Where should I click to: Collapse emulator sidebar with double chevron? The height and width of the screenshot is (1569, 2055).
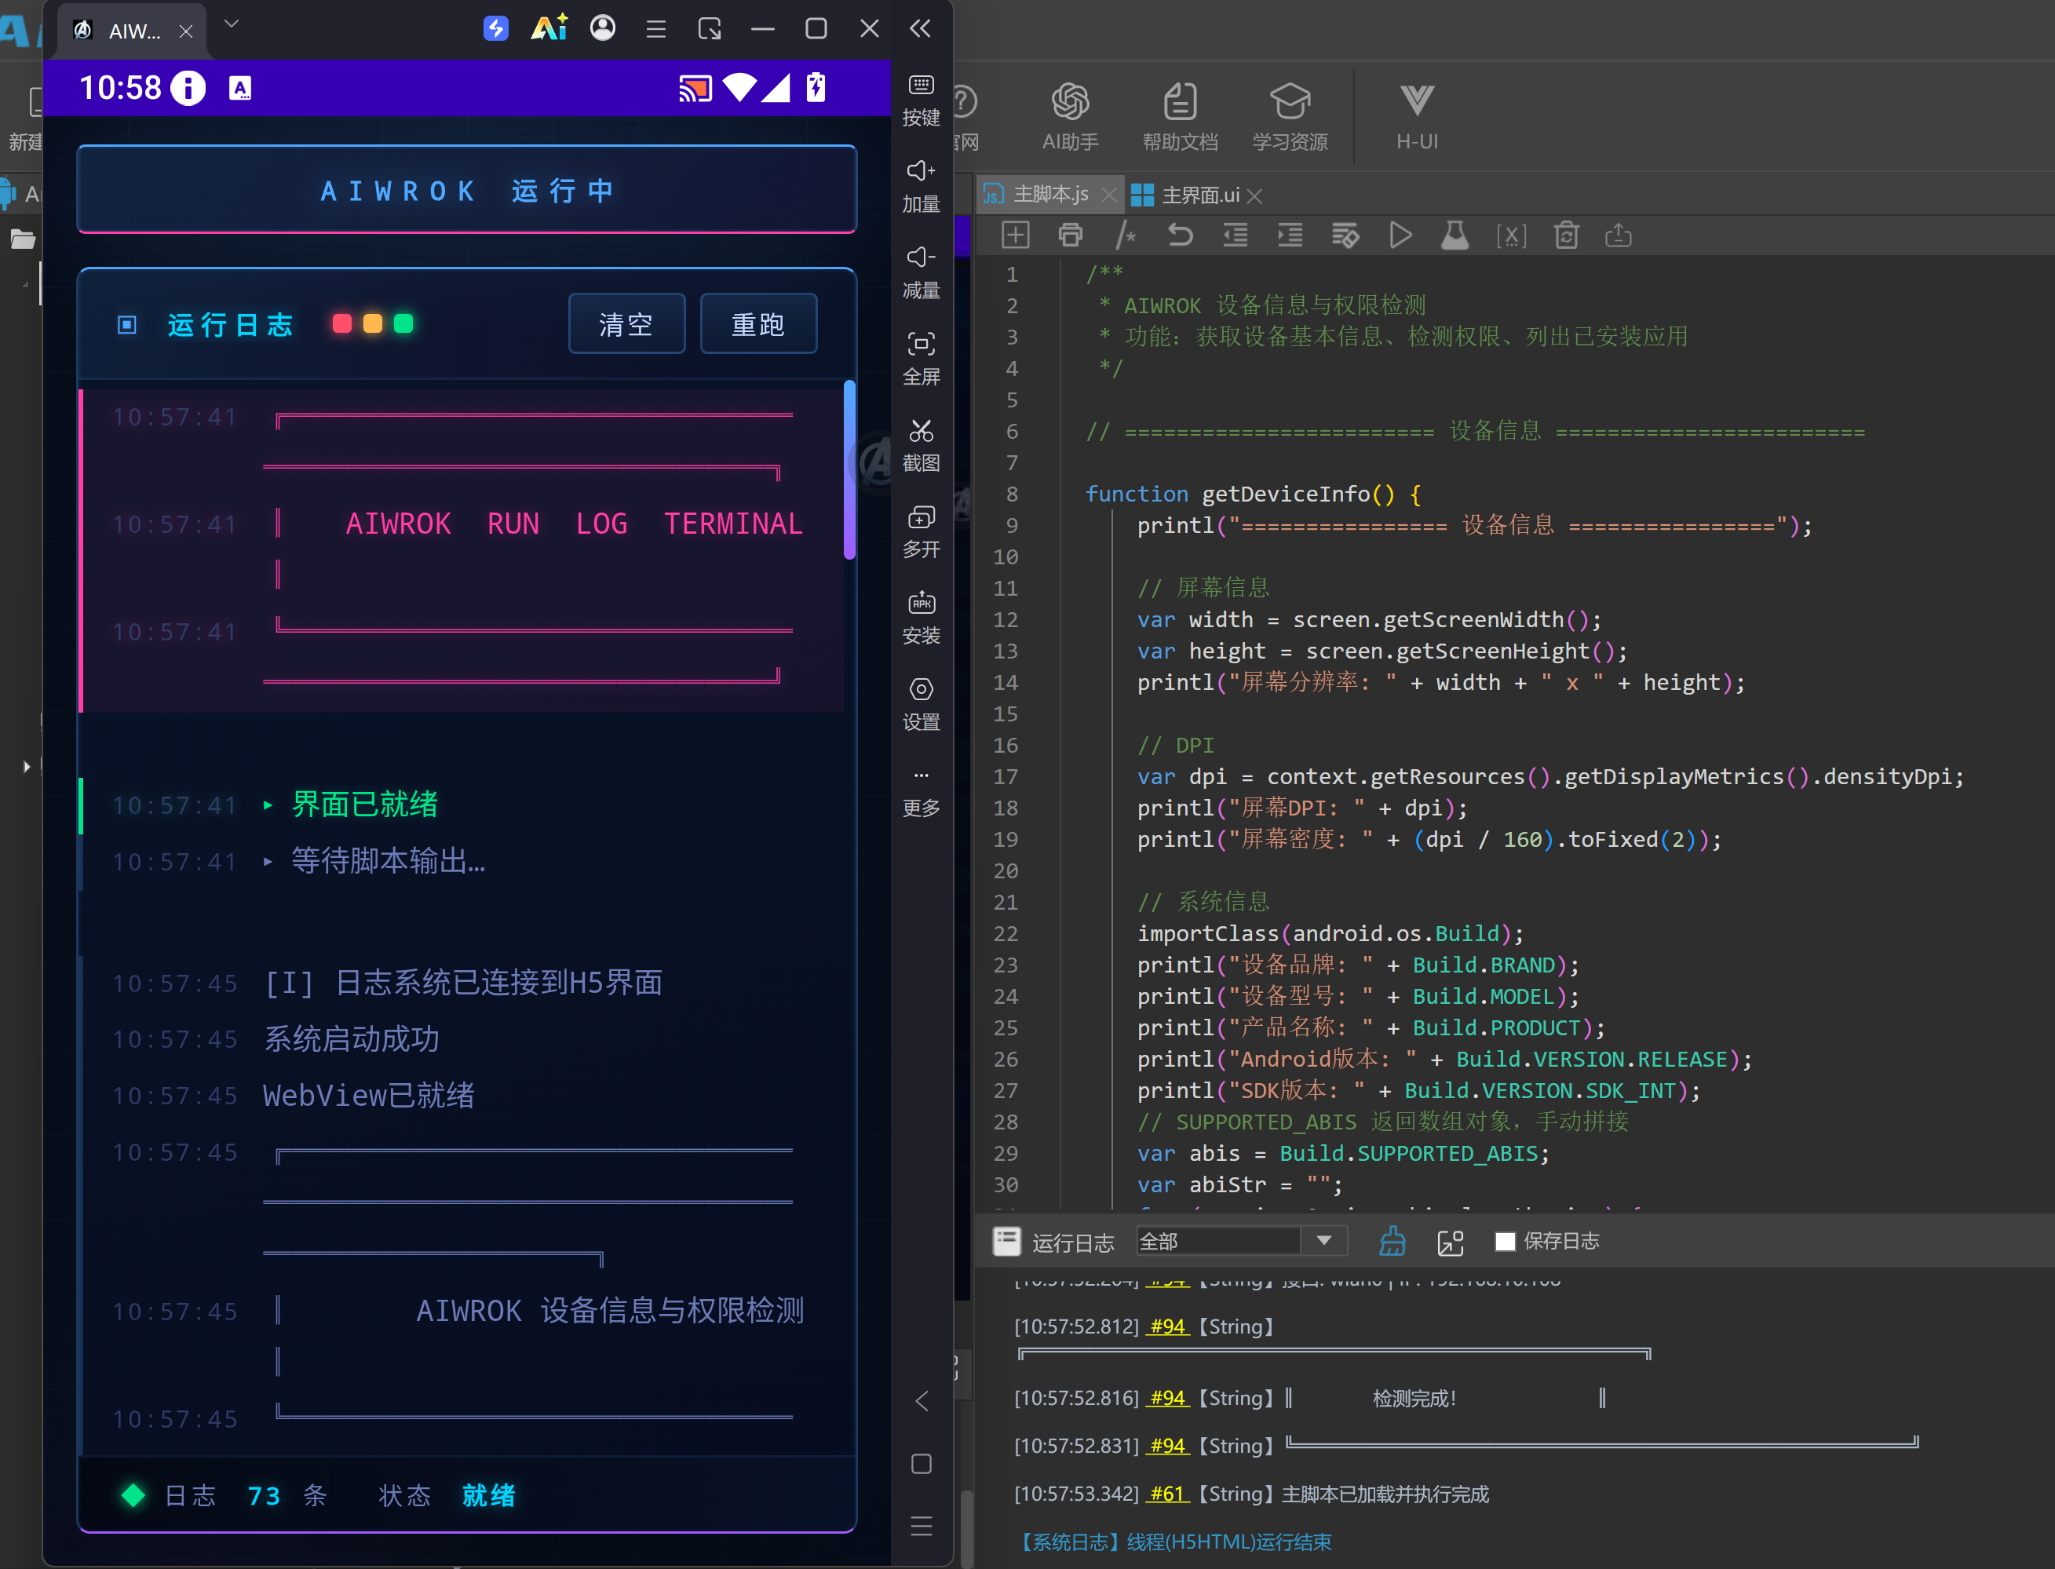[x=920, y=28]
